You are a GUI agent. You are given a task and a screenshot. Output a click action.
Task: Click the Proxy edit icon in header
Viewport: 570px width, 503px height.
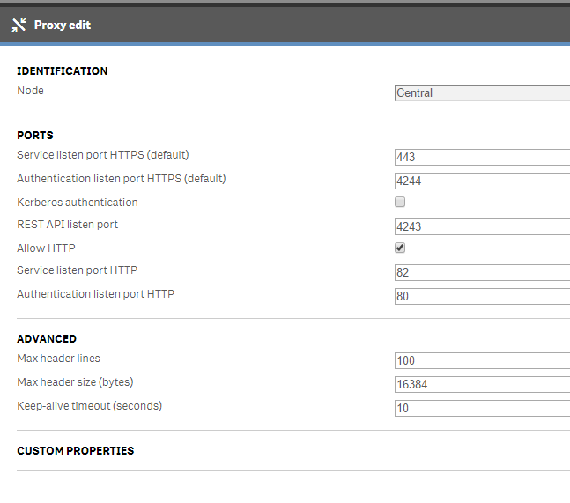click(x=19, y=25)
